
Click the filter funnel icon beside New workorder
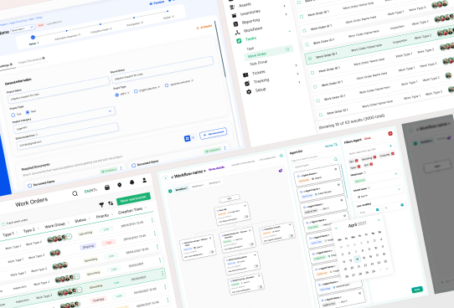tap(101, 205)
